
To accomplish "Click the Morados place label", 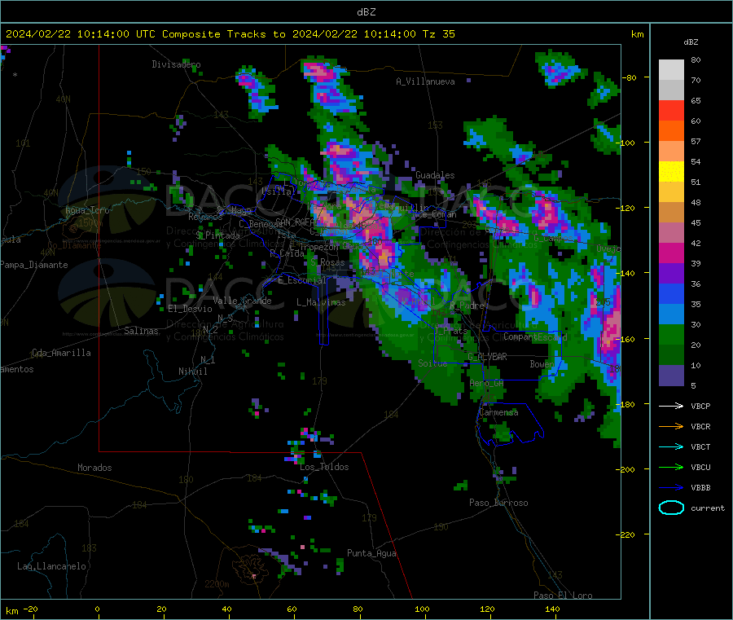I will tap(94, 468).
